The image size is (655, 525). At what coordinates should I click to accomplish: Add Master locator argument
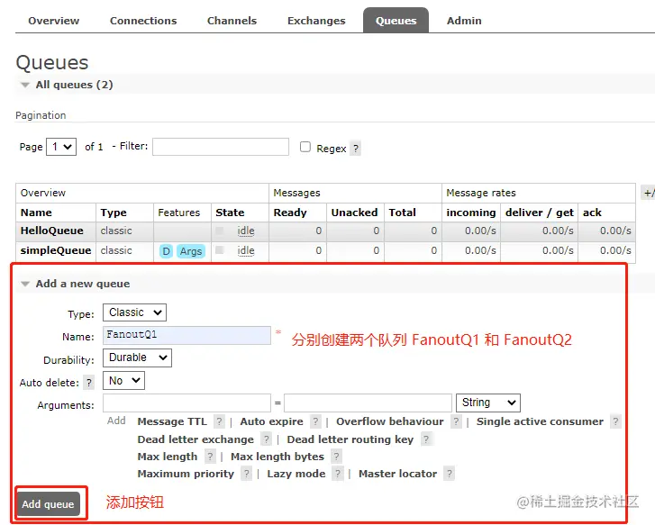[397, 474]
